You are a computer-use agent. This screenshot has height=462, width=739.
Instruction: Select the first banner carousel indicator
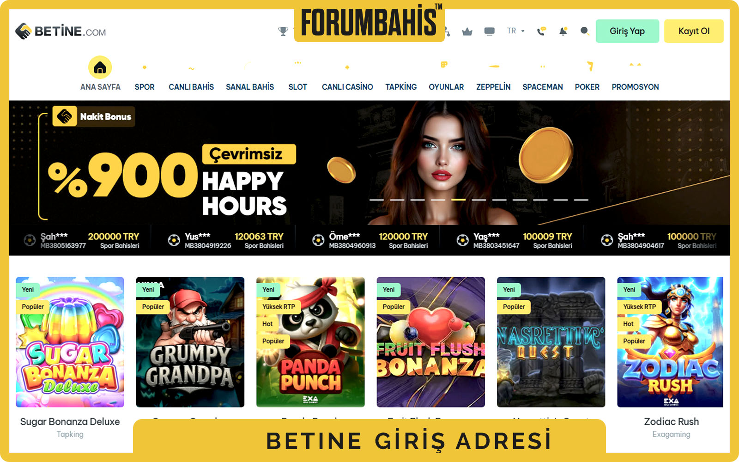tap(376, 200)
